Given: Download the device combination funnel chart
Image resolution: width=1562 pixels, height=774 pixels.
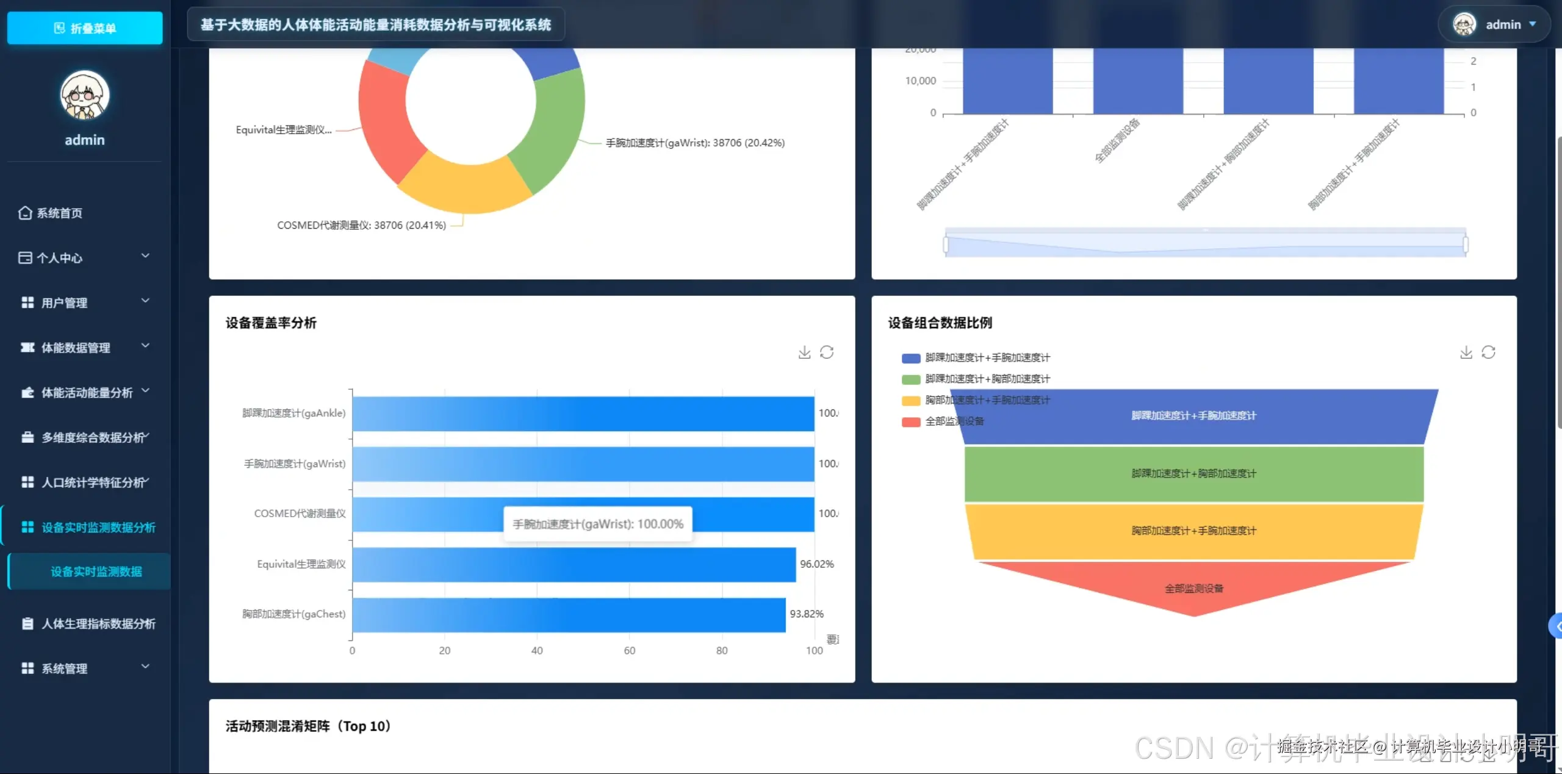Looking at the screenshot, I should 1466,353.
